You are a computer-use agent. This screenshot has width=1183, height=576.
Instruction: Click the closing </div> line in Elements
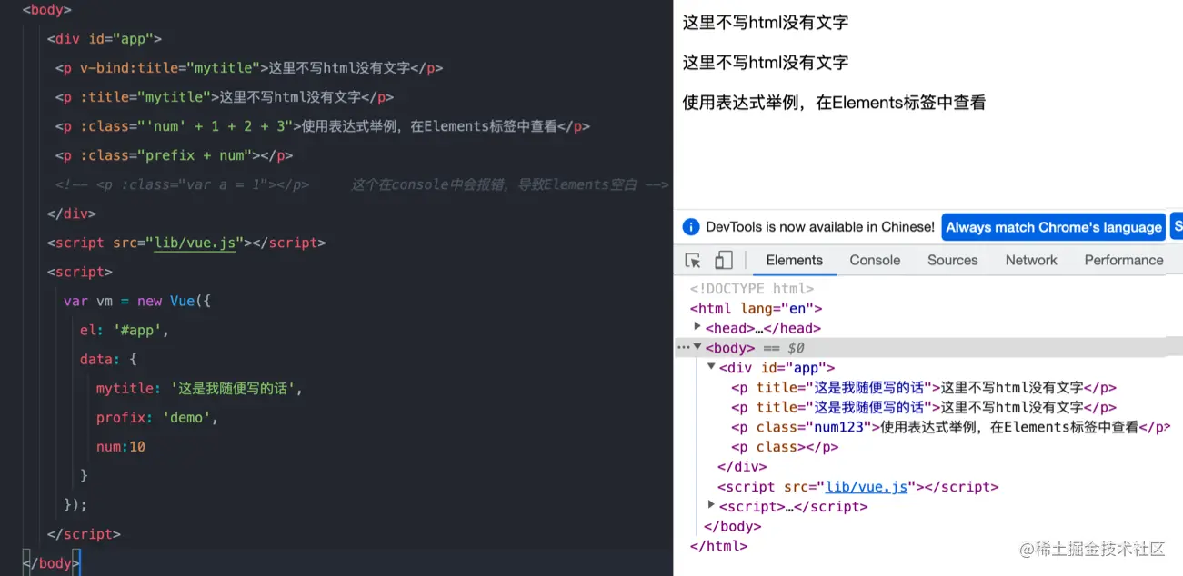pyautogui.click(x=742, y=467)
